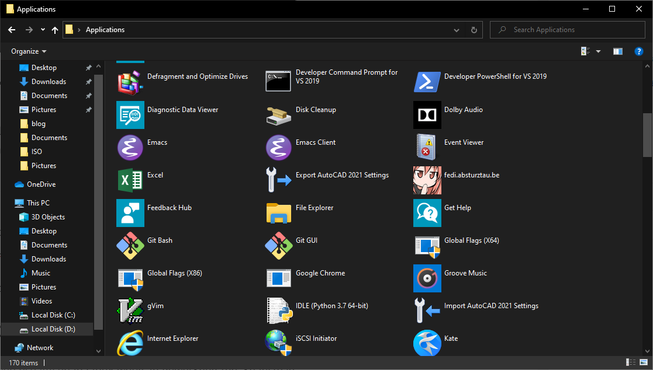Open the Feedback Hub icon
This screenshot has width=653, height=370.
(130, 213)
